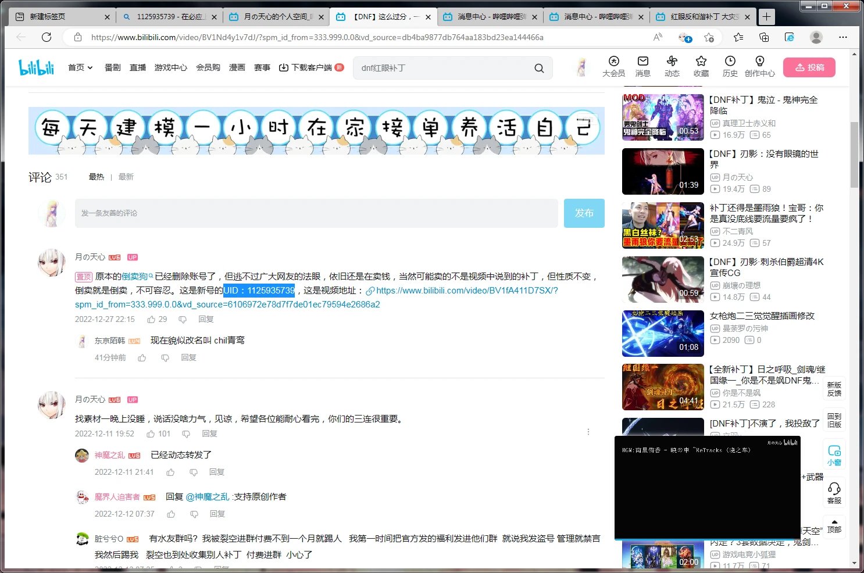
Task: Open browser settings three-dot menu
Action: (x=843, y=37)
